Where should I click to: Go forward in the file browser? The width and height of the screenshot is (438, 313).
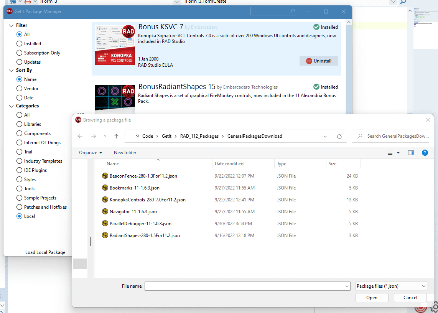[94, 136]
